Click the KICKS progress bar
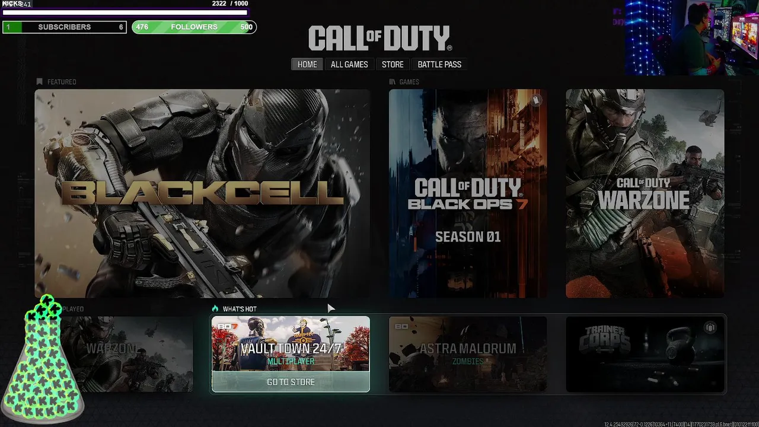The height and width of the screenshot is (427, 759). pyautogui.click(x=125, y=12)
